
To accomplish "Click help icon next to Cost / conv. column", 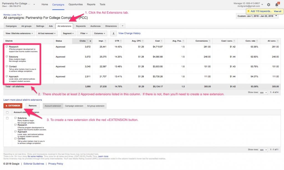I will (234, 41).
